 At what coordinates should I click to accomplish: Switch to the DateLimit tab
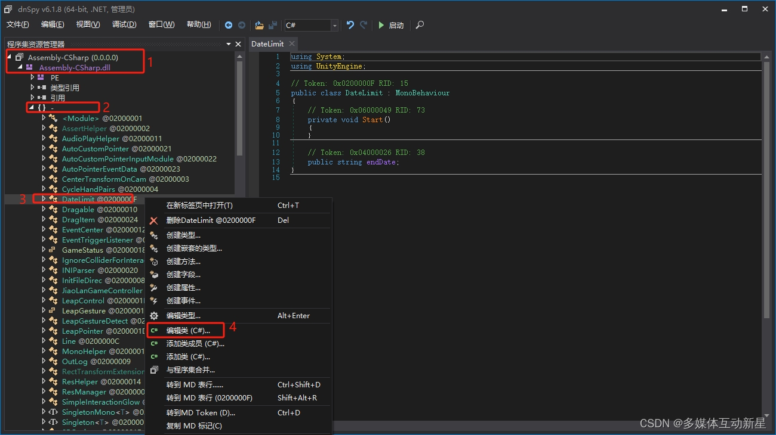(267, 44)
